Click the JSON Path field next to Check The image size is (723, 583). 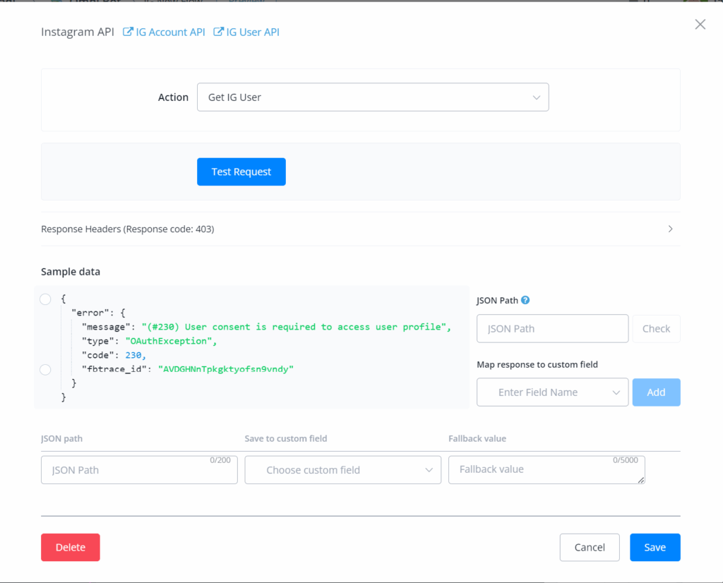[552, 329]
